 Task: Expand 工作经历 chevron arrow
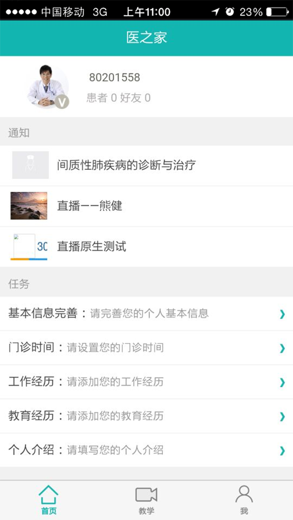(x=282, y=382)
